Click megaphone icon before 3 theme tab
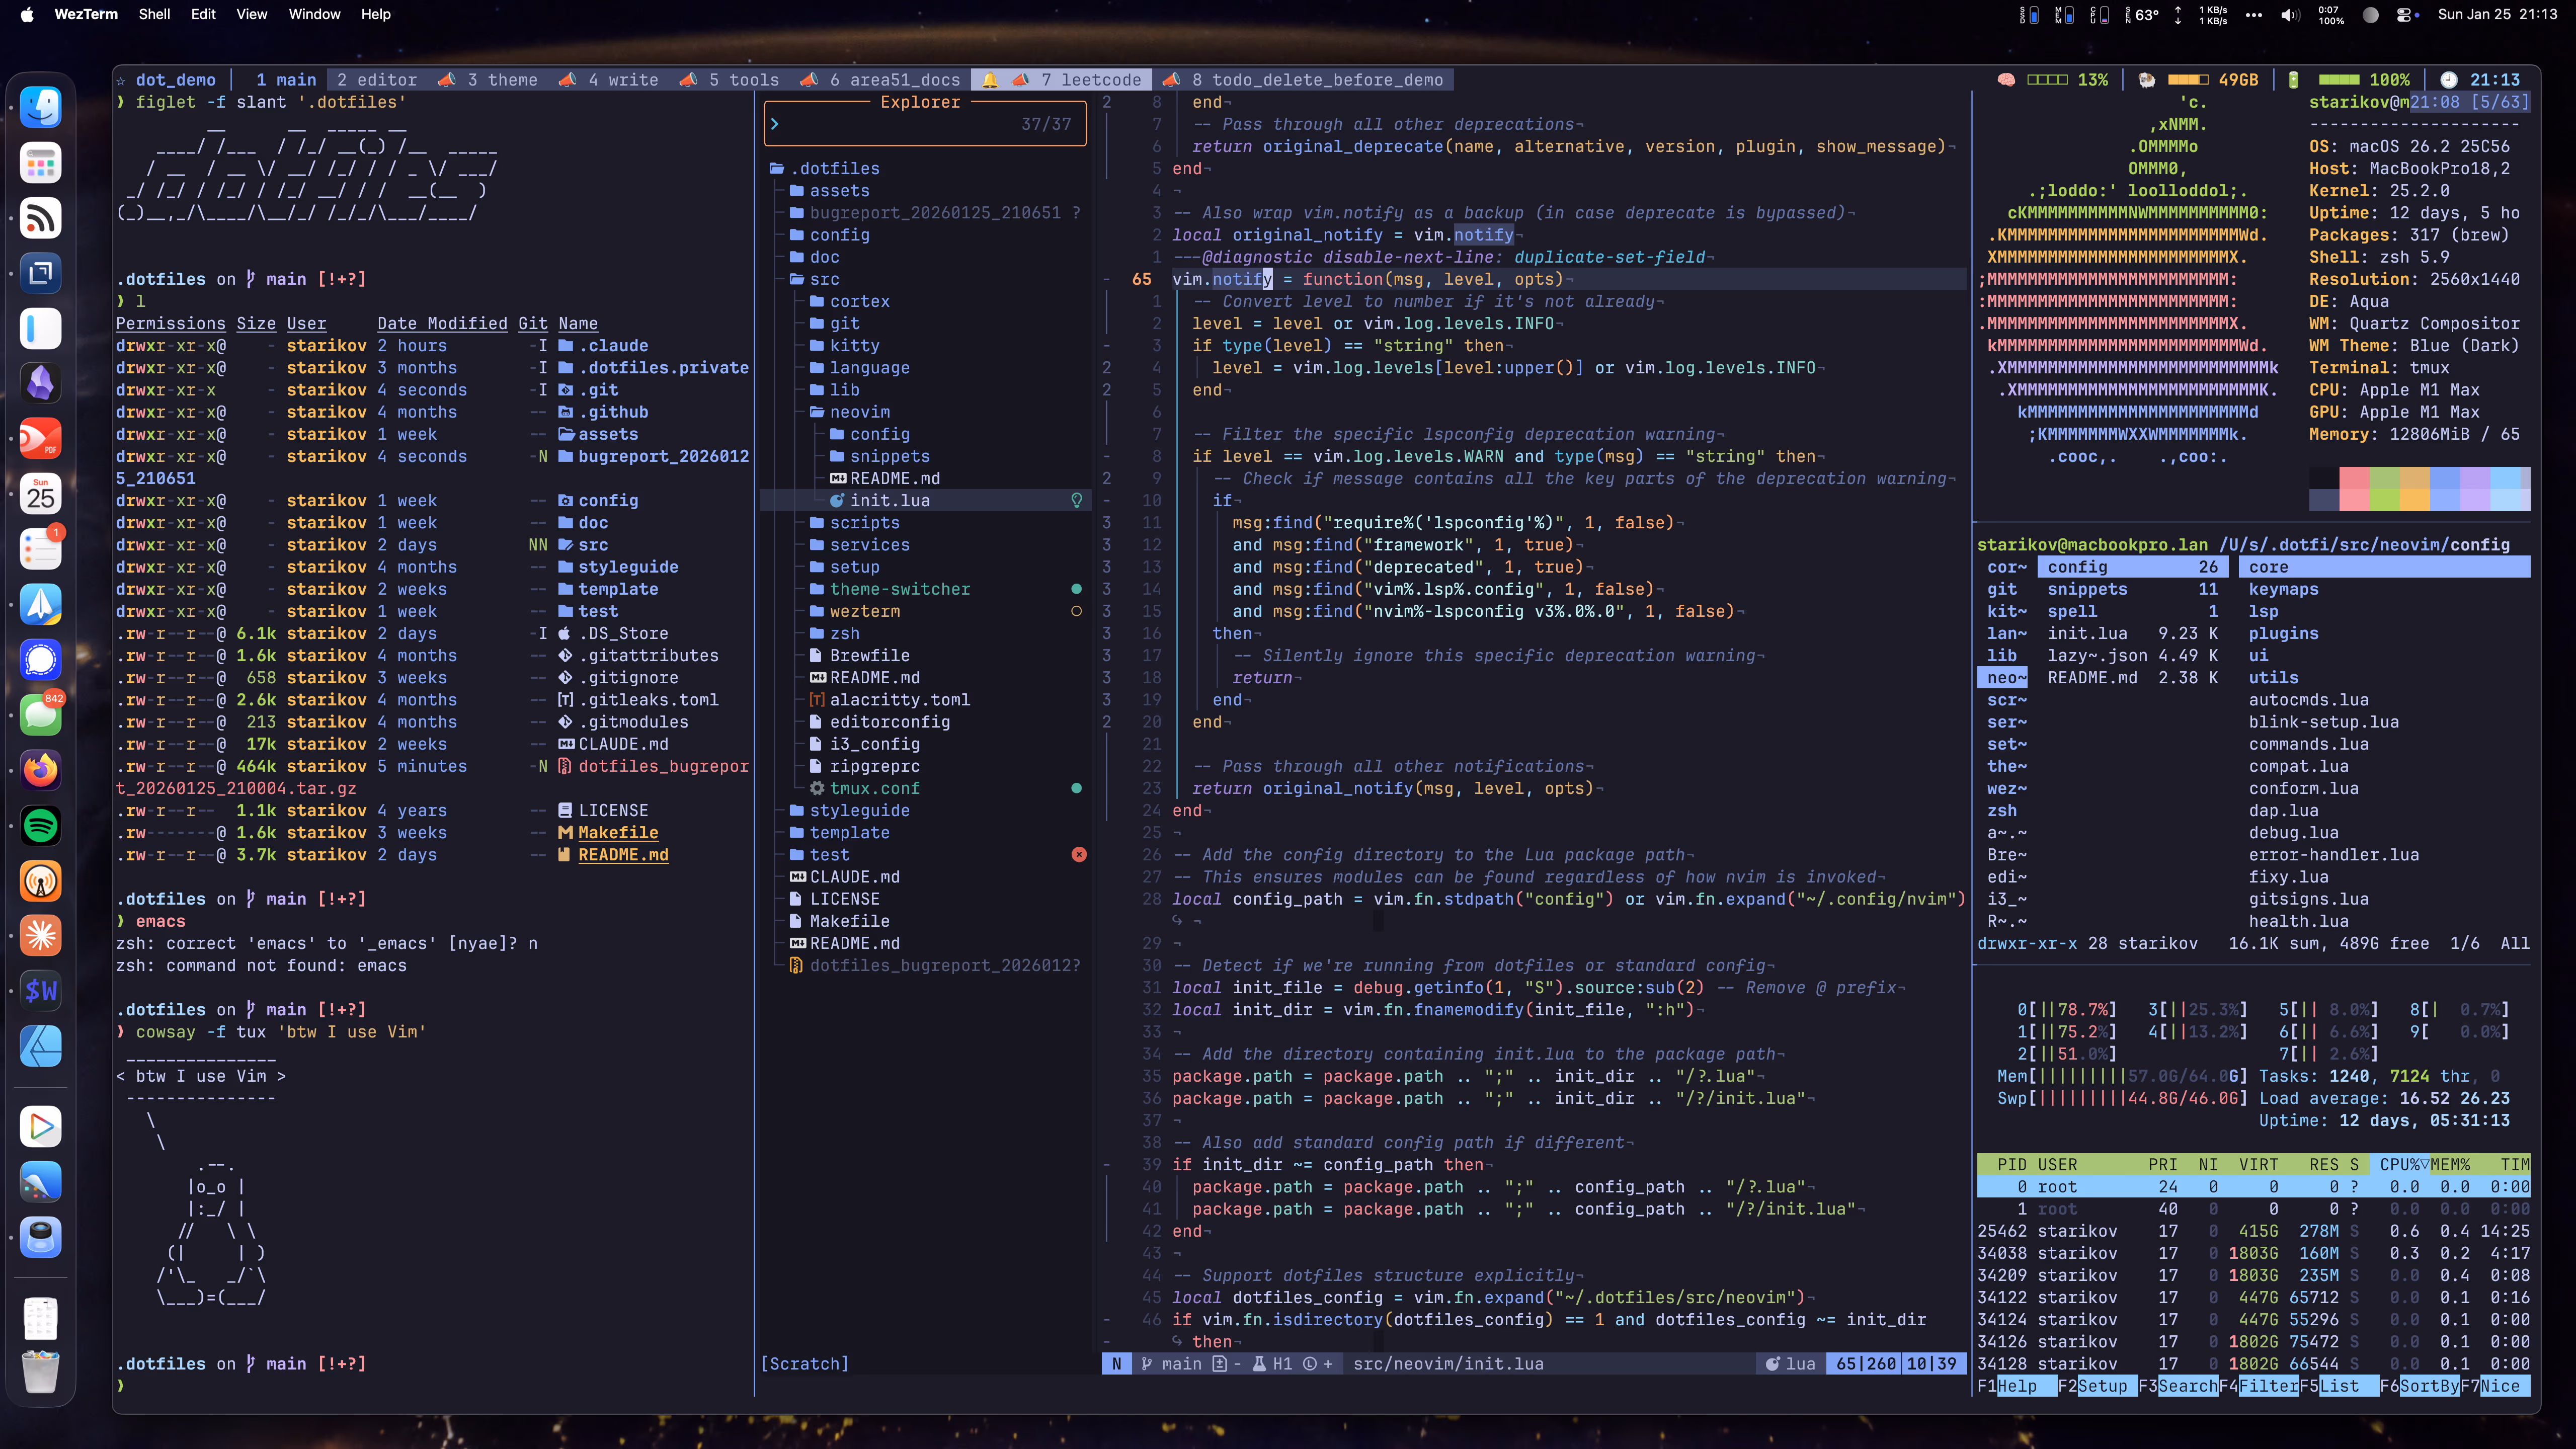The image size is (2576, 1449). click(x=447, y=80)
